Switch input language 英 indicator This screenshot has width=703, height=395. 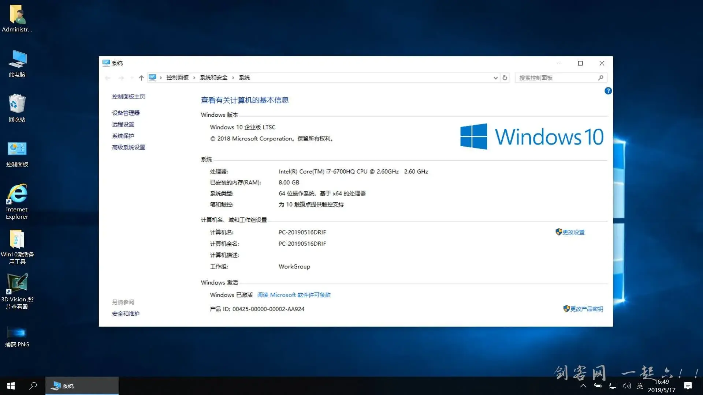pyautogui.click(x=640, y=386)
